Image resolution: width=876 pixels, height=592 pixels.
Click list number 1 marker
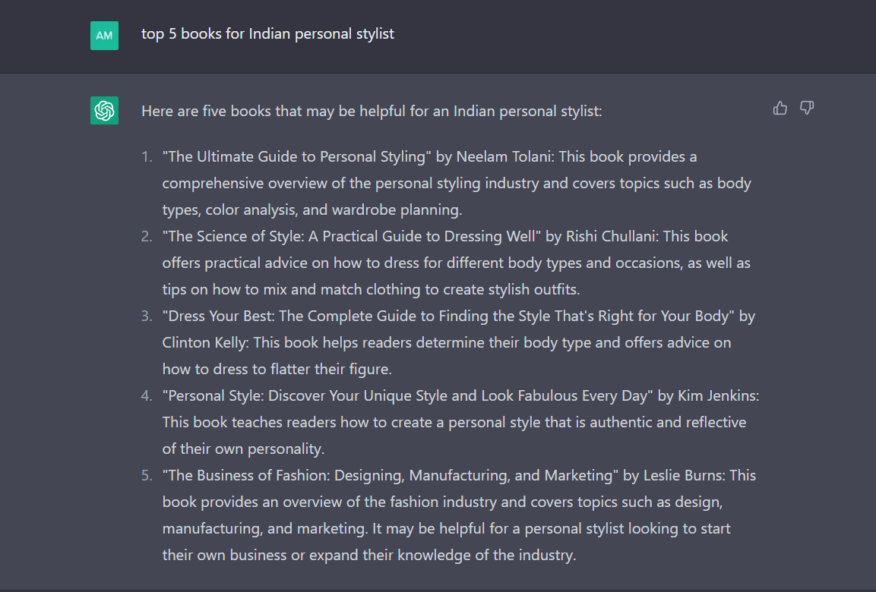(147, 157)
